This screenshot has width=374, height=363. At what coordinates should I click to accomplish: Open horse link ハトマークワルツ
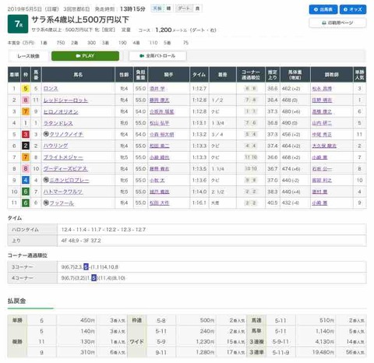tap(63, 192)
